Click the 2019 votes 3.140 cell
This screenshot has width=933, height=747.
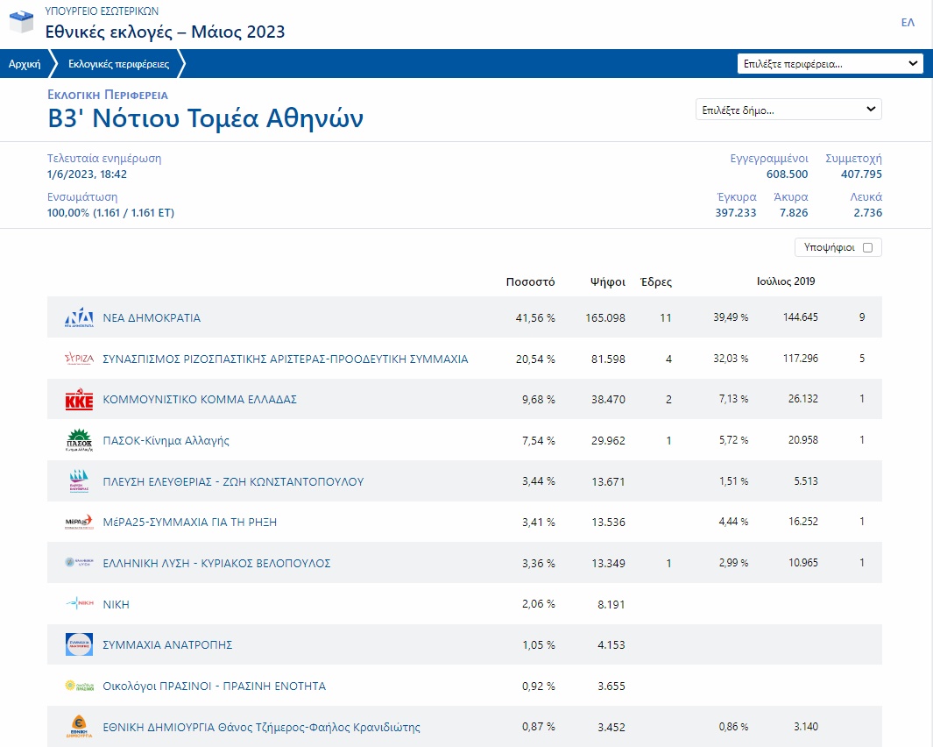click(806, 726)
